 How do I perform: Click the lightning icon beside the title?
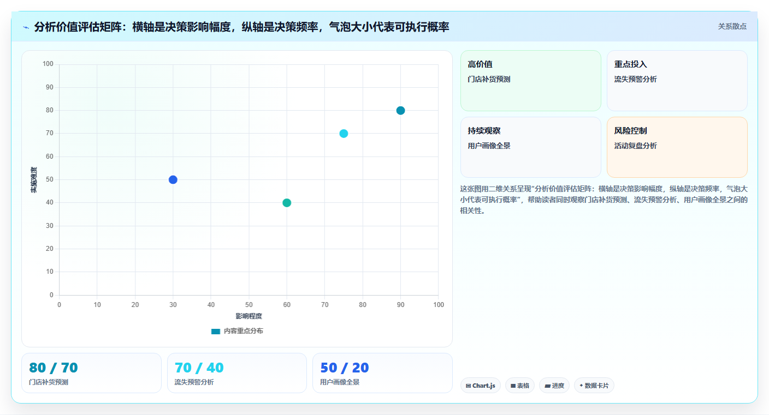(x=26, y=27)
